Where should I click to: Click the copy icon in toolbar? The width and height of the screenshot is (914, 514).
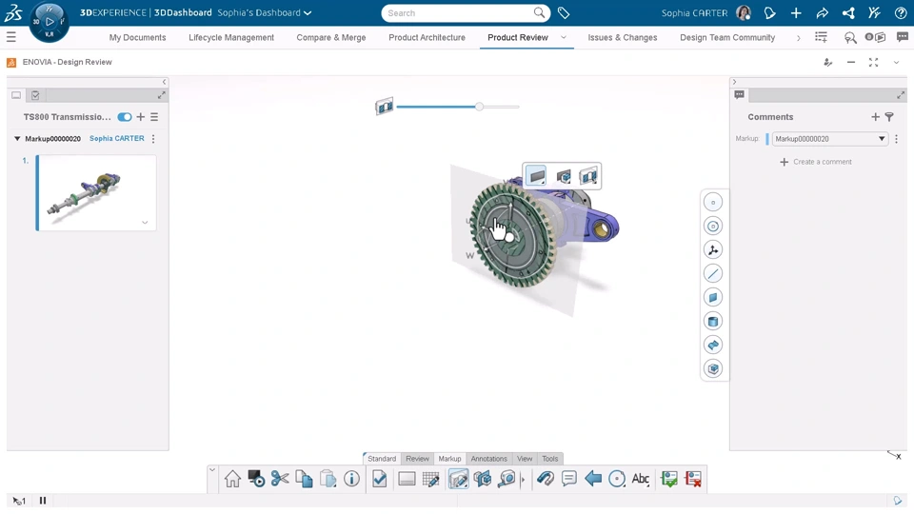(304, 479)
